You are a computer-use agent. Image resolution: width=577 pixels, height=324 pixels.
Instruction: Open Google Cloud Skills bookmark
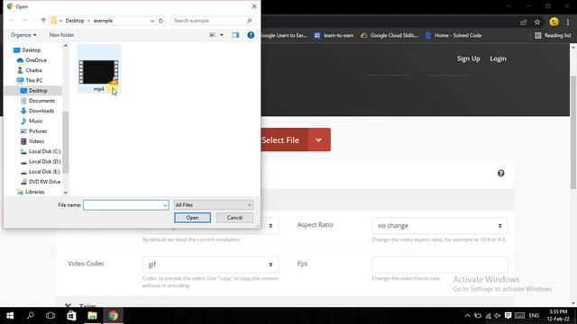pyautogui.click(x=389, y=35)
